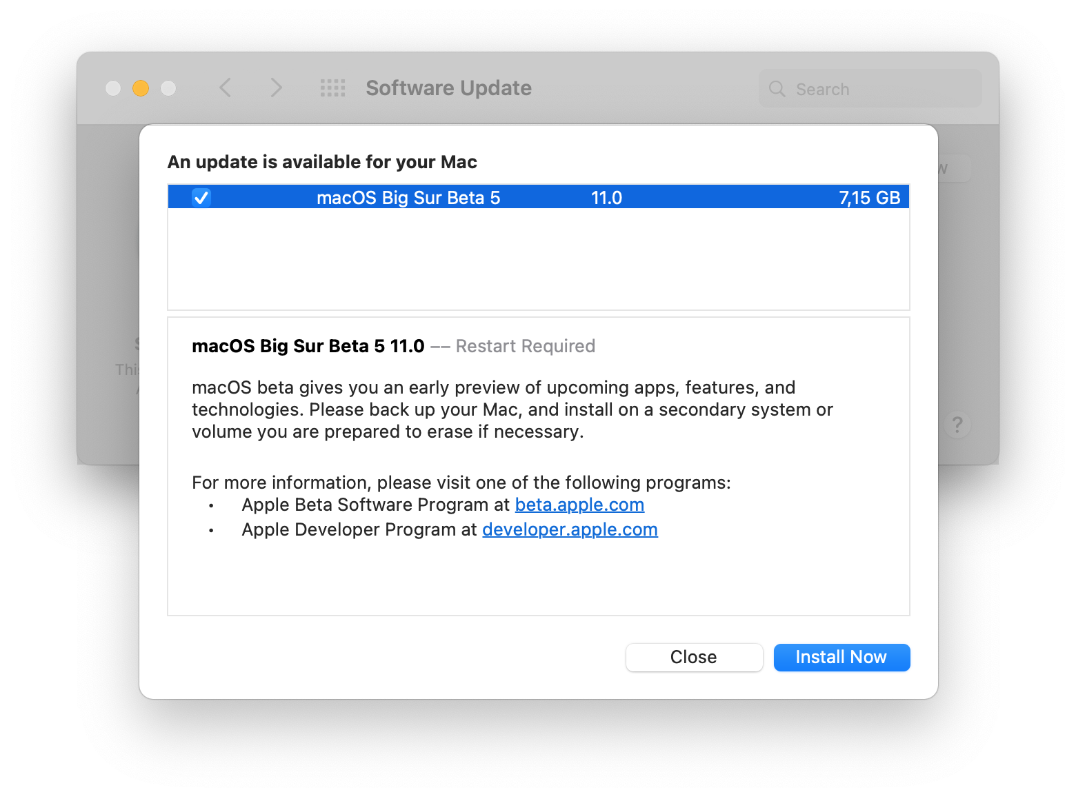Click the 11.0 version value in the row

pyautogui.click(x=606, y=198)
